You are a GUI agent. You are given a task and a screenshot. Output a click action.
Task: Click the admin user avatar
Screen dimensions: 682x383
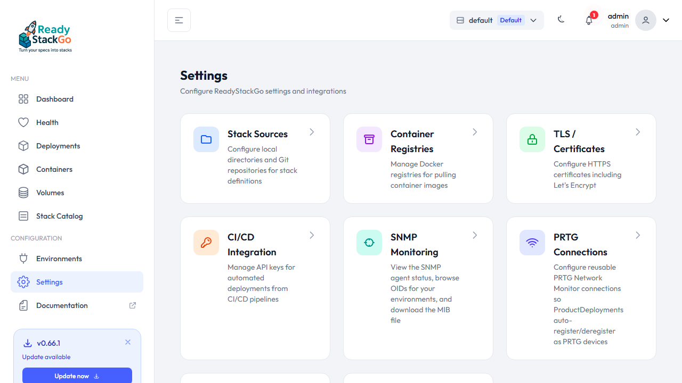646,20
